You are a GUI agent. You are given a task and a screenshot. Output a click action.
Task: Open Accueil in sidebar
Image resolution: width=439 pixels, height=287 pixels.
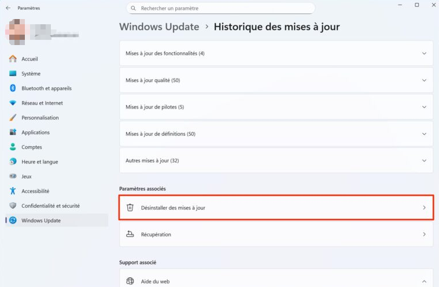(57, 59)
